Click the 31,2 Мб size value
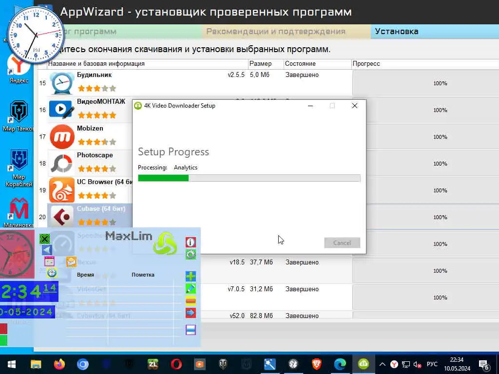499x374 pixels. tap(261, 289)
